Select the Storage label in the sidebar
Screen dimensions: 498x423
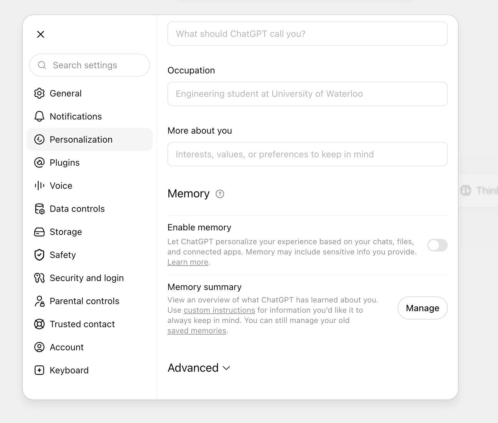66,232
